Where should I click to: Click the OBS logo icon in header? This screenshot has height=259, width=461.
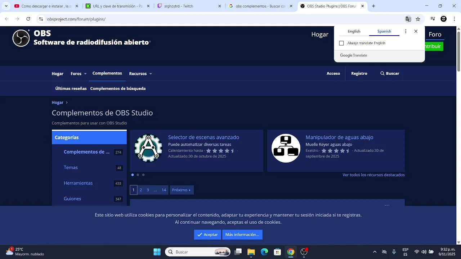(x=21, y=38)
